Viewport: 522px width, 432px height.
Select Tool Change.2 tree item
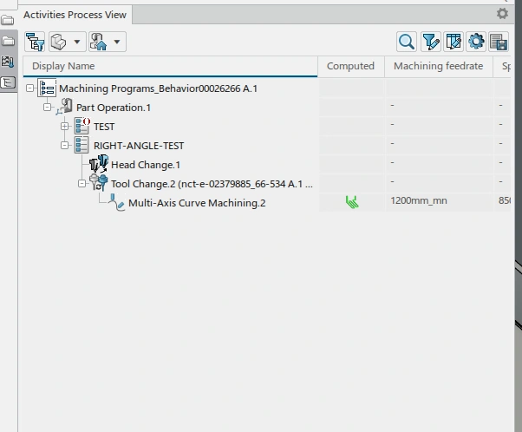pyautogui.click(x=212, y=184)
